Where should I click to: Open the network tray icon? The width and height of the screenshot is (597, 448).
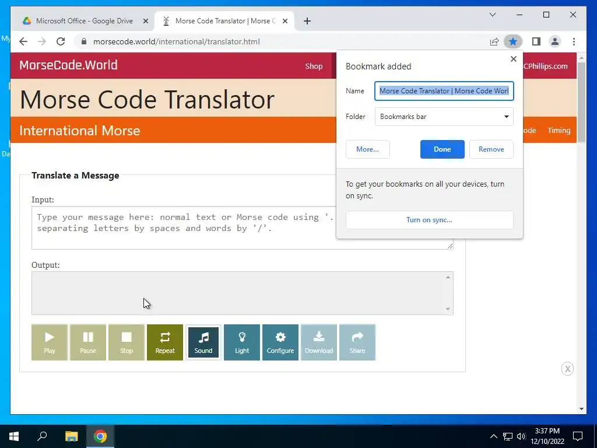pos(508,436)
